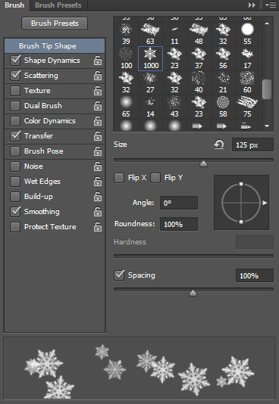Click the Size value field
This screenshot has height=404, width=279.
(252, 145)
